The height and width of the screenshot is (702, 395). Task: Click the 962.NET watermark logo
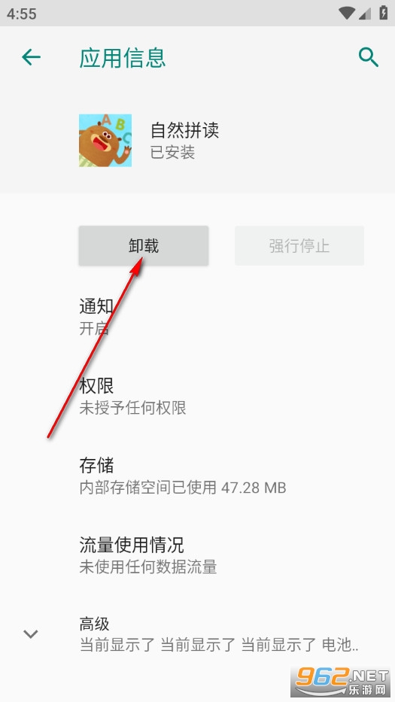pos(342,682)
